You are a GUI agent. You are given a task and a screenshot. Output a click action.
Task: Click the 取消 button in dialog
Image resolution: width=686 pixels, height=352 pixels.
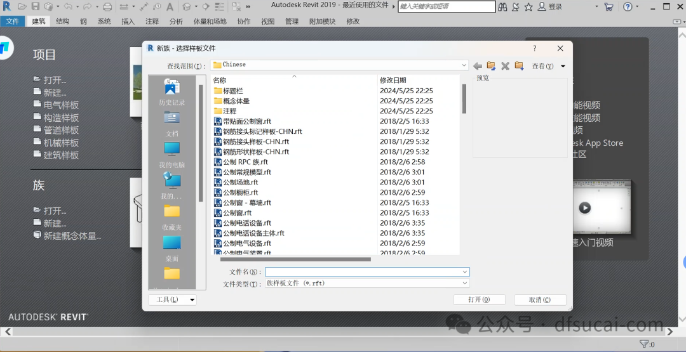pos(541,299)
